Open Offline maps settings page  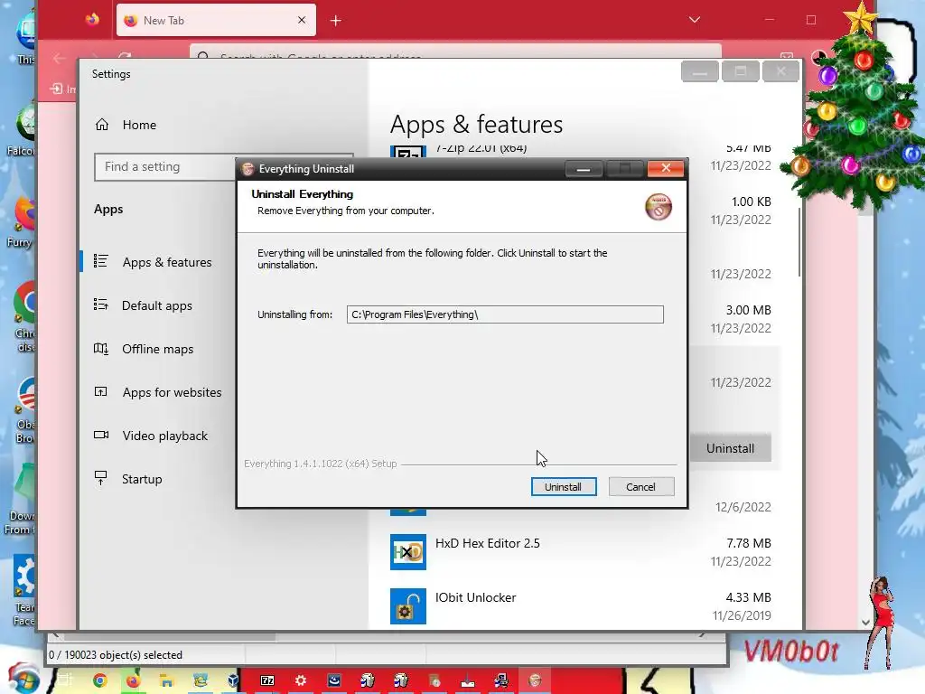(x=157, y=350)
